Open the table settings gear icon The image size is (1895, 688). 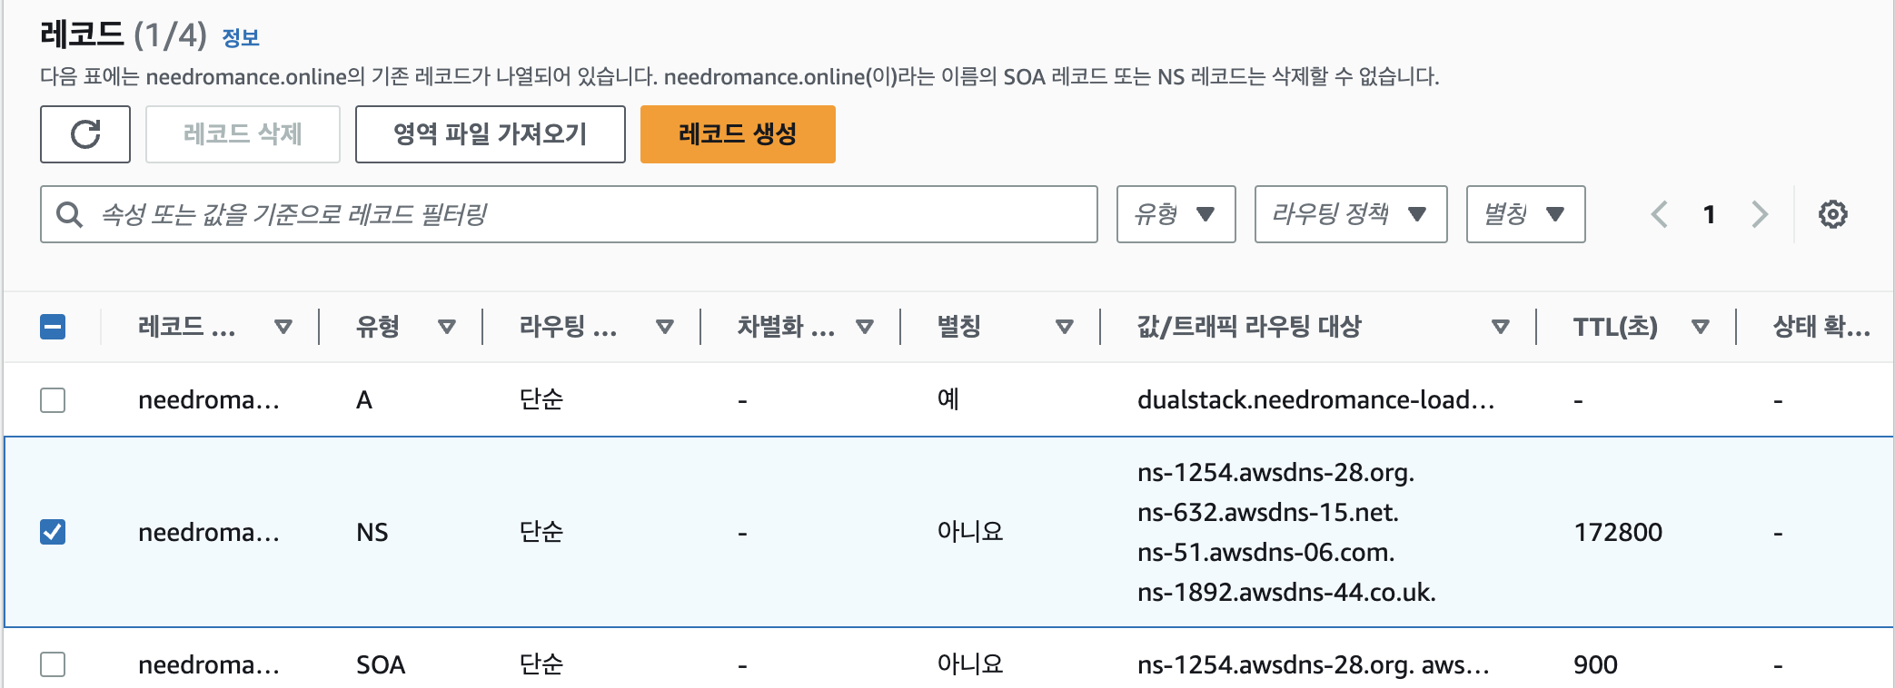(1832, 214)
